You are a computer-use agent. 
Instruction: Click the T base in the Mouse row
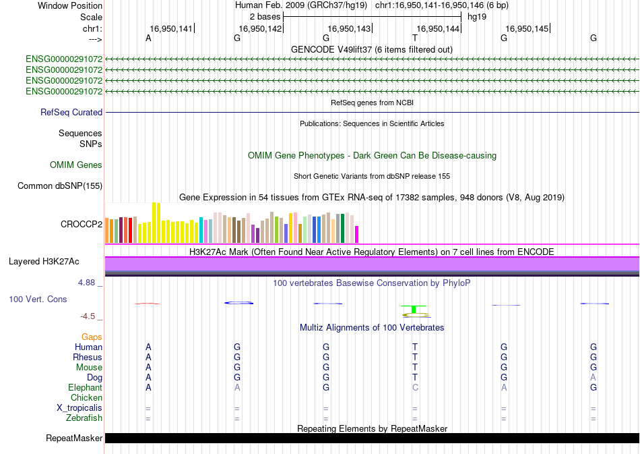(x=415, y=368)
